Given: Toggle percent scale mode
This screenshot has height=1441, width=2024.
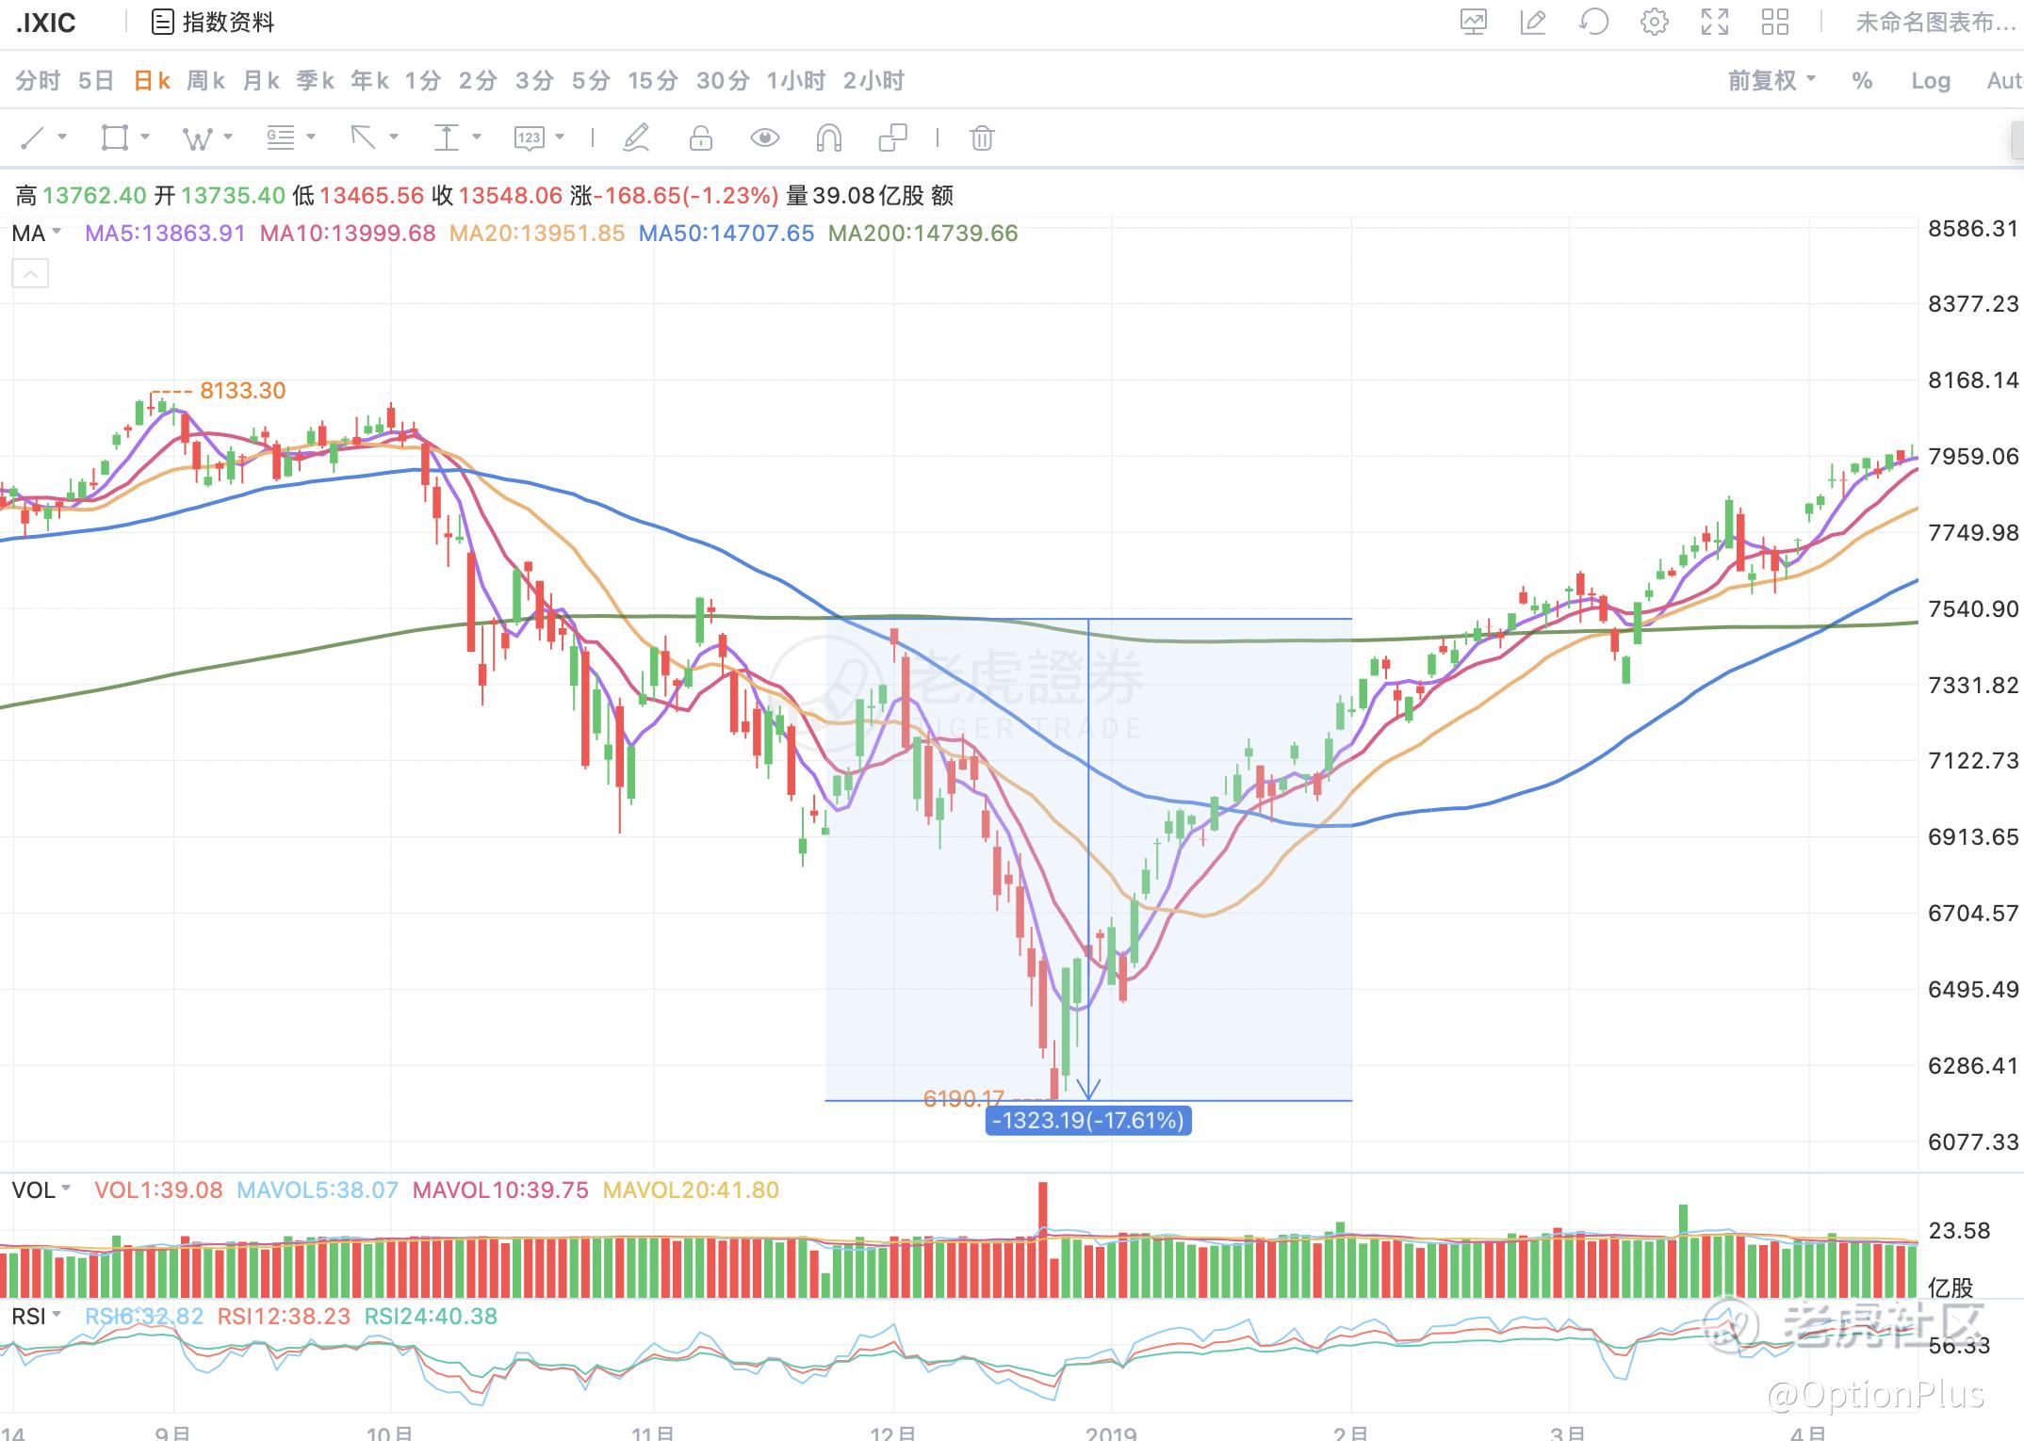Looking at the screenshot, I should click(x=1861, y=81).
